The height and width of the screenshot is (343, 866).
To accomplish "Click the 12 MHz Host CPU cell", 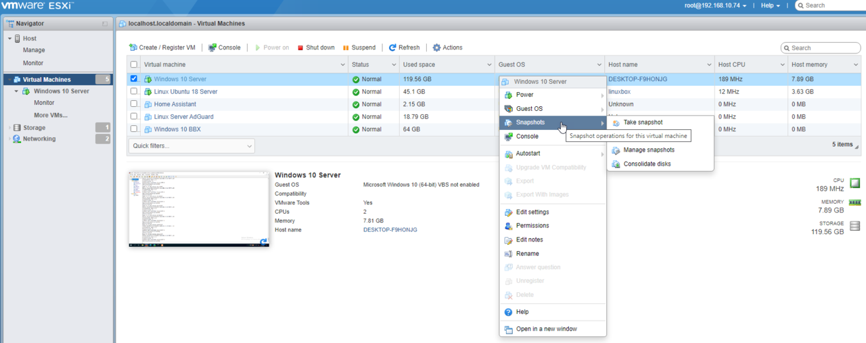I will pos(729,91).
